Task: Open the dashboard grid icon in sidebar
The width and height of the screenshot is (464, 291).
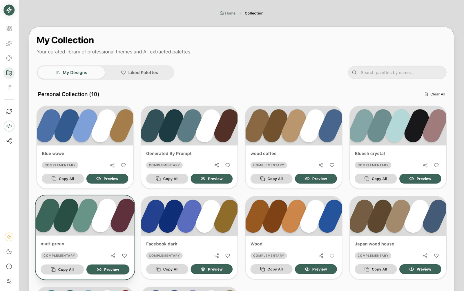Action: click(x=9, y=28)
